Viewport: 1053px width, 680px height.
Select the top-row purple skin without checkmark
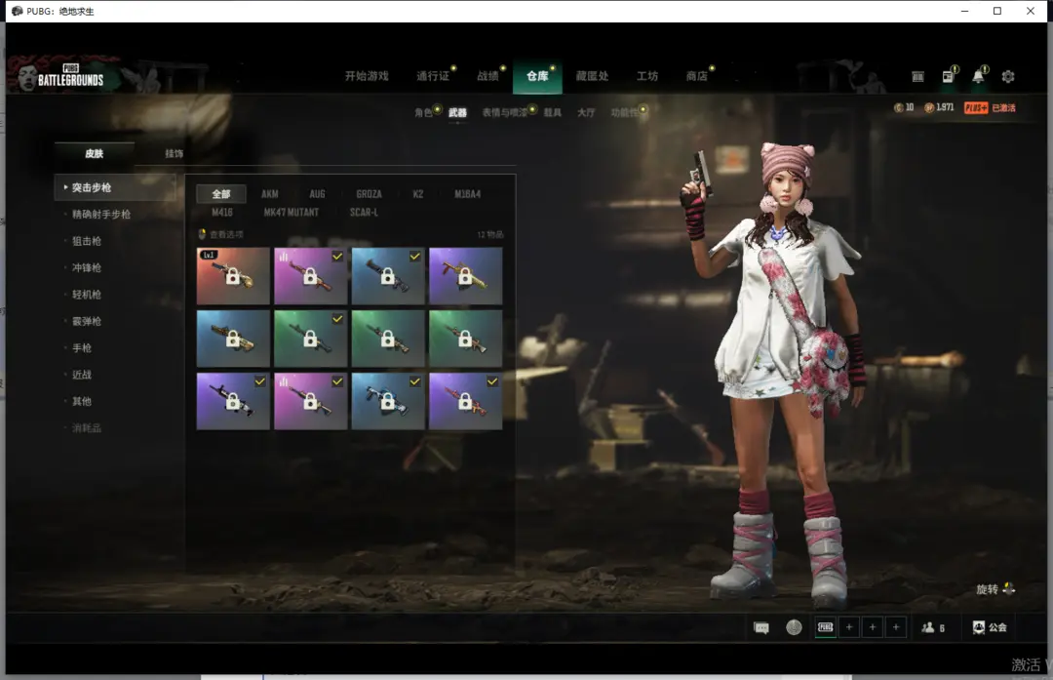click(x=465, y=276)
